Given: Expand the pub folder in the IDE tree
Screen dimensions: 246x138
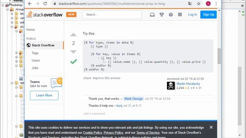Looking at the screenshot, I should click(x=12, y=22).
